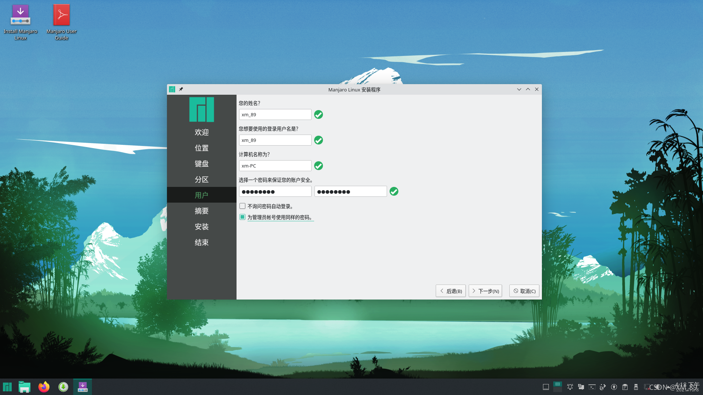703x395 pixels.
Task: Click the 下一步(N) next button
Action: [486, 291]
